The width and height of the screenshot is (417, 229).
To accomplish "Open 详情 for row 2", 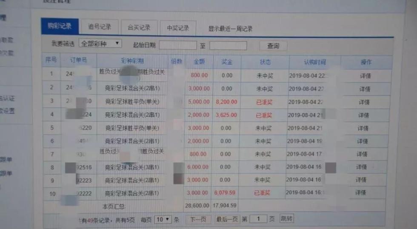I will click(365, 89).
